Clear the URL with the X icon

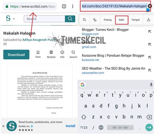tap(150, 6)
